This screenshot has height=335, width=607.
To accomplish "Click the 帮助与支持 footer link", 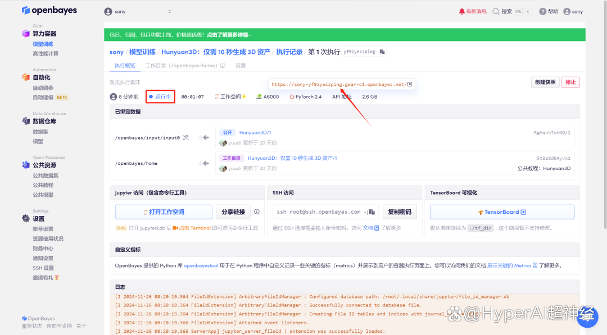I will 59,326.
